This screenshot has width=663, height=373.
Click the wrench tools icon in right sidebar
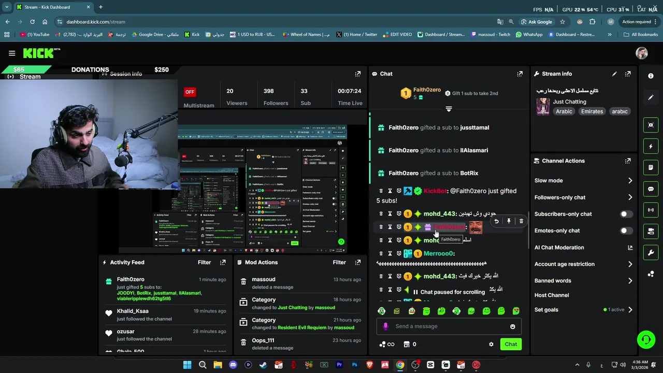pos(651,253)
